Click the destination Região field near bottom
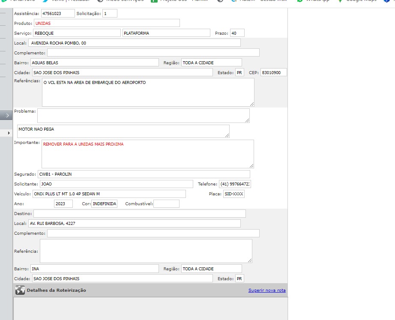Image resolution: width=395 pixels, height=320 pixels. tap(212, 269)
